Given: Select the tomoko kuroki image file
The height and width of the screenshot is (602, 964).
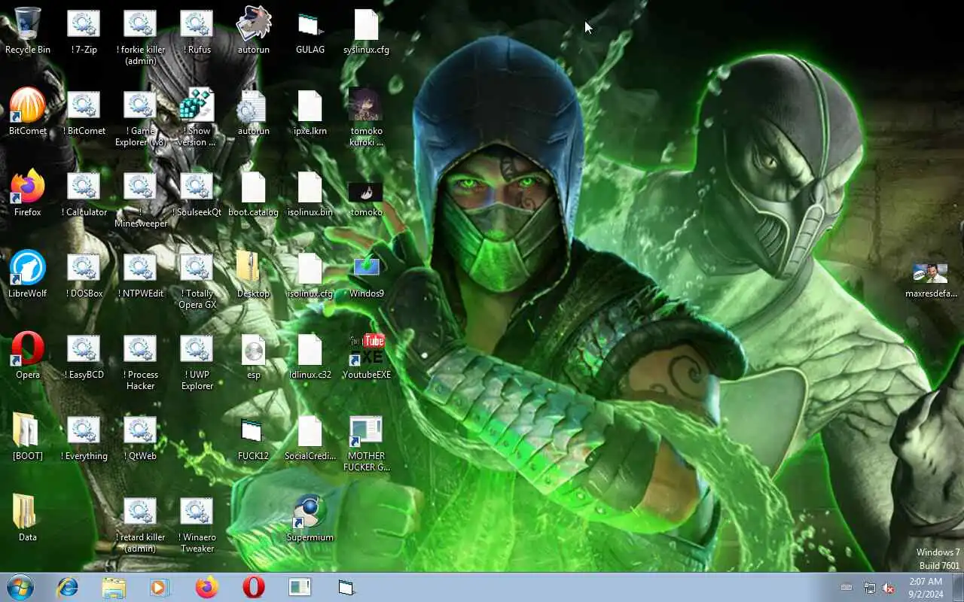Looking at the screenshot, I should (x=366, y=118).
